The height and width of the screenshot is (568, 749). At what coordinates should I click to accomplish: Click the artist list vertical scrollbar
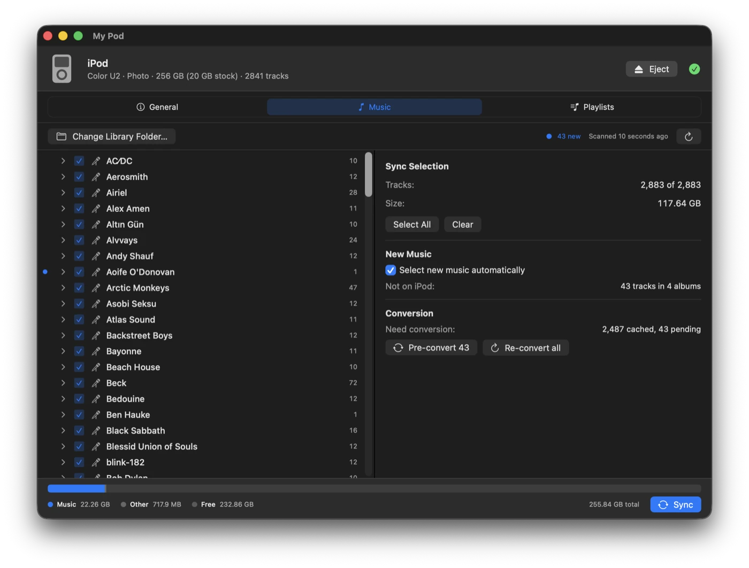(x=369, y=175)
